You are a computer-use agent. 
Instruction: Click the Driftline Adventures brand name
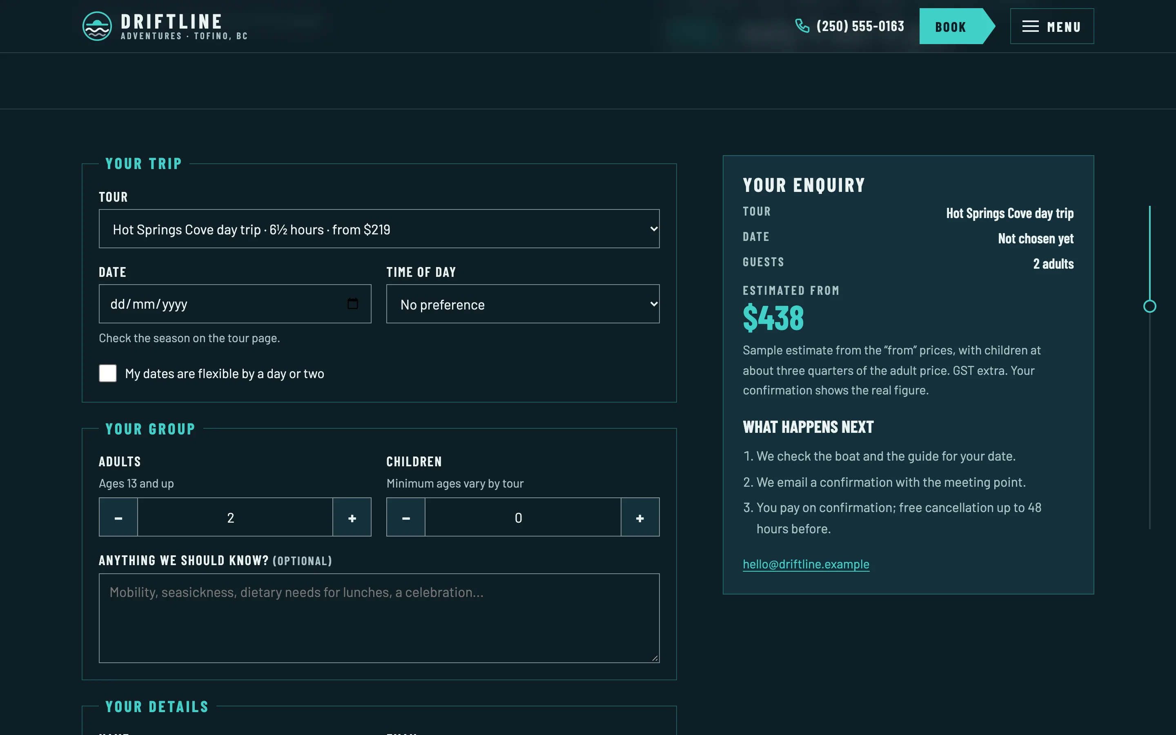(x=184, y=26)
